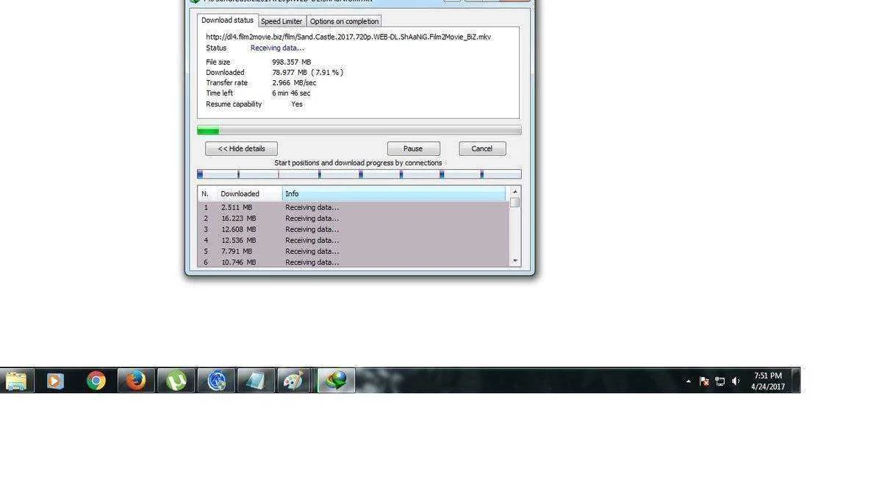This screenshot has height=496, width=882.
Task: Click the volume speaker tray icon
Action: [736, 381]
